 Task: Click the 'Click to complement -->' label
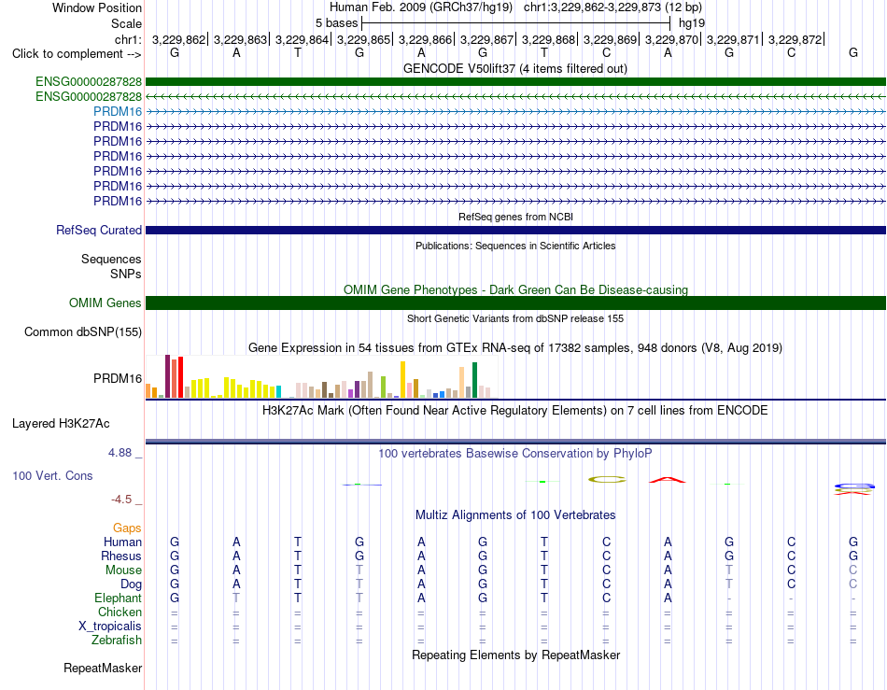point(77,54)
